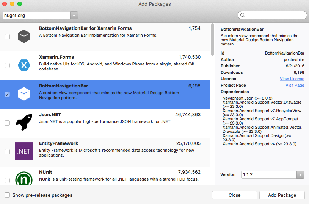The height and width of the screenshot is (204, 309).
Task: Click the gray cube icon for BottomNavigationBar for Xamarin Forms
Action: click(x=24, y=36)
